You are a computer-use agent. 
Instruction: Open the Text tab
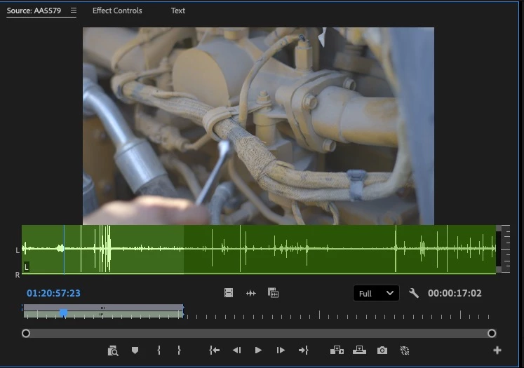point(177,11)
